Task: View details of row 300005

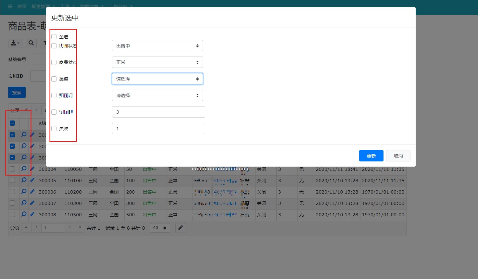Action: click(24, 180)
